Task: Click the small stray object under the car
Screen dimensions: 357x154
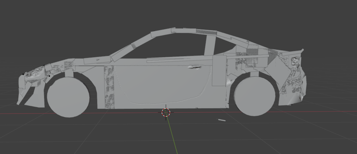Action: 221,120
